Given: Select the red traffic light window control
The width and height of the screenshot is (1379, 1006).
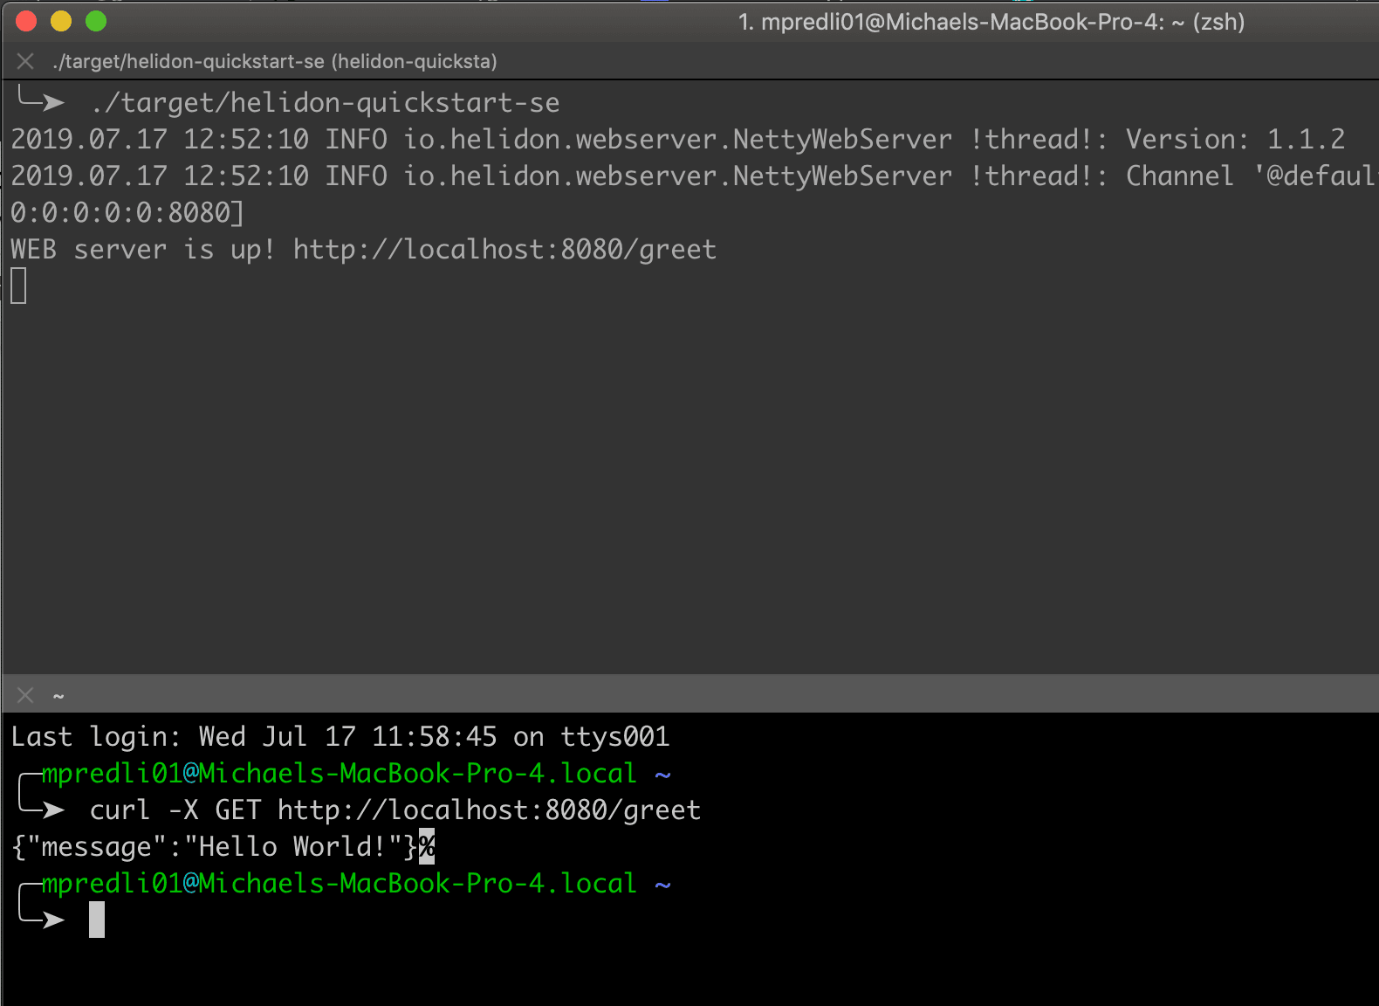Looking at the screenshot, I should coord(26,21).
